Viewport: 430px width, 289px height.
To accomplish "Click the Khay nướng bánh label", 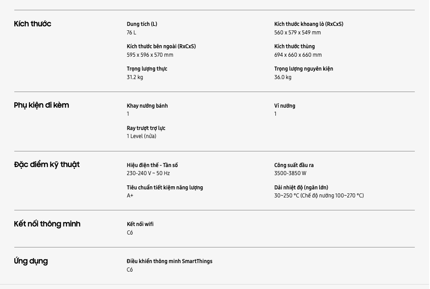I will pyautogui.click(x=148, y=106).
